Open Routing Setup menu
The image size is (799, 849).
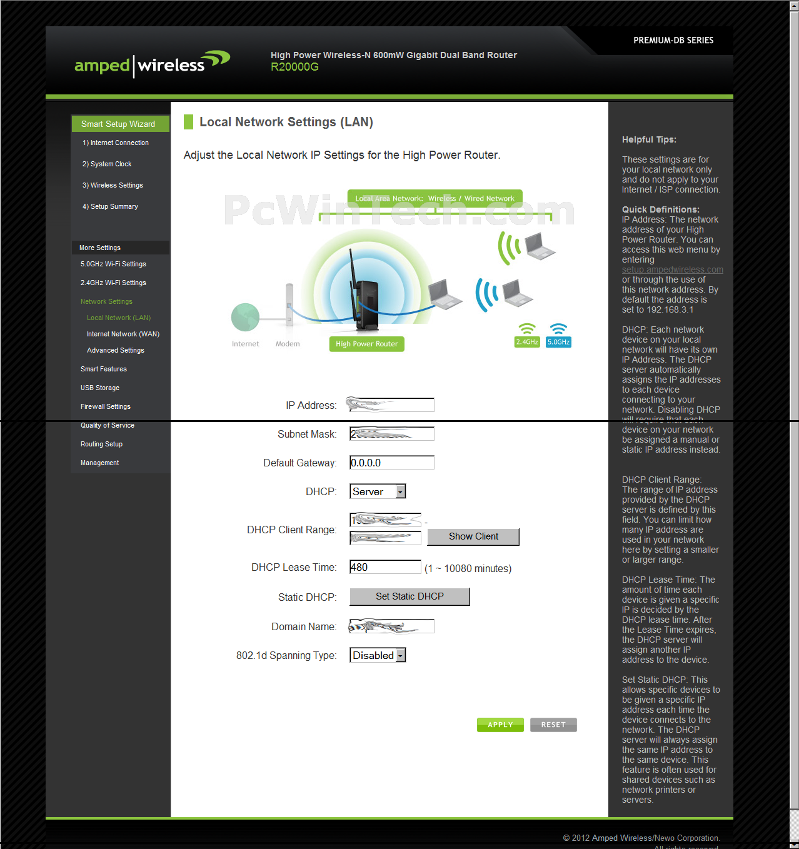[101, 444]
